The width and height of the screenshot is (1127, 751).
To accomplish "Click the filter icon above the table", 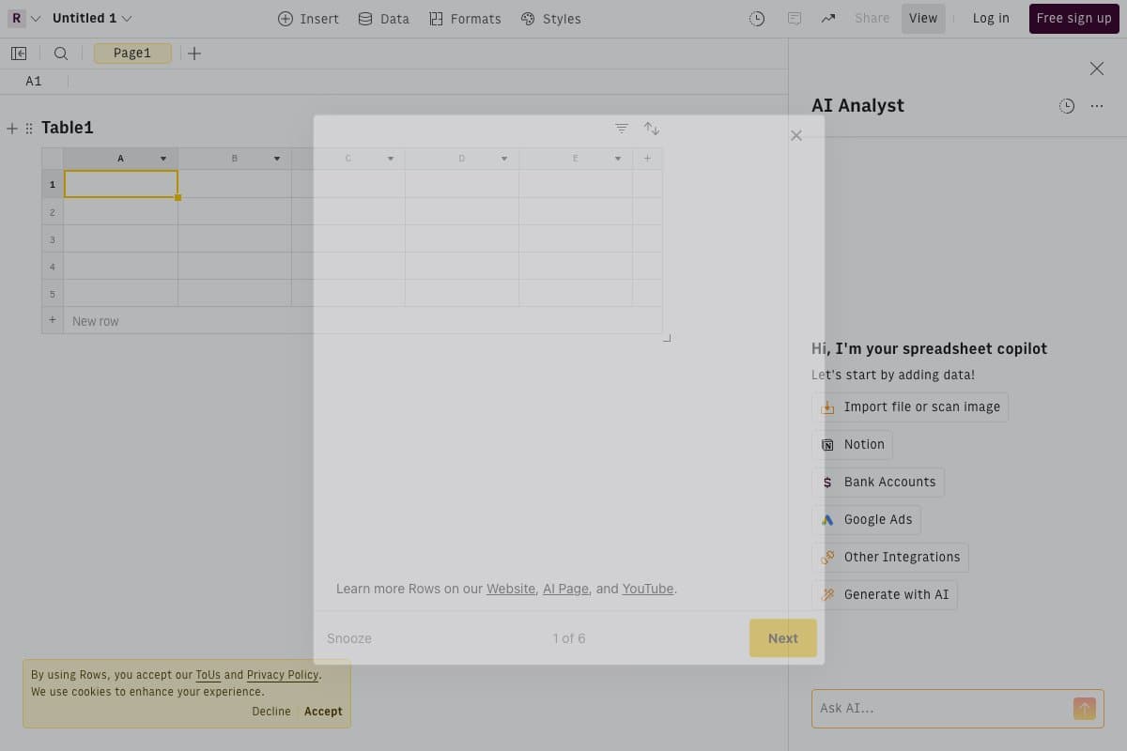I will (621, 128).
